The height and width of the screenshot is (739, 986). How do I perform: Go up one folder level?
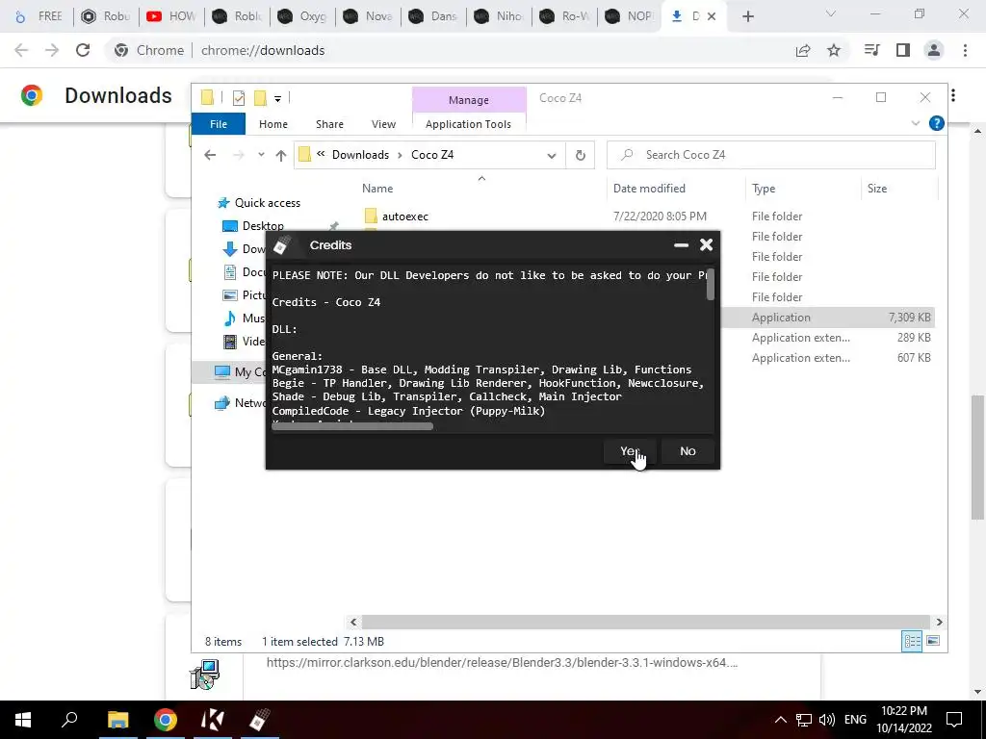[280, 156]
